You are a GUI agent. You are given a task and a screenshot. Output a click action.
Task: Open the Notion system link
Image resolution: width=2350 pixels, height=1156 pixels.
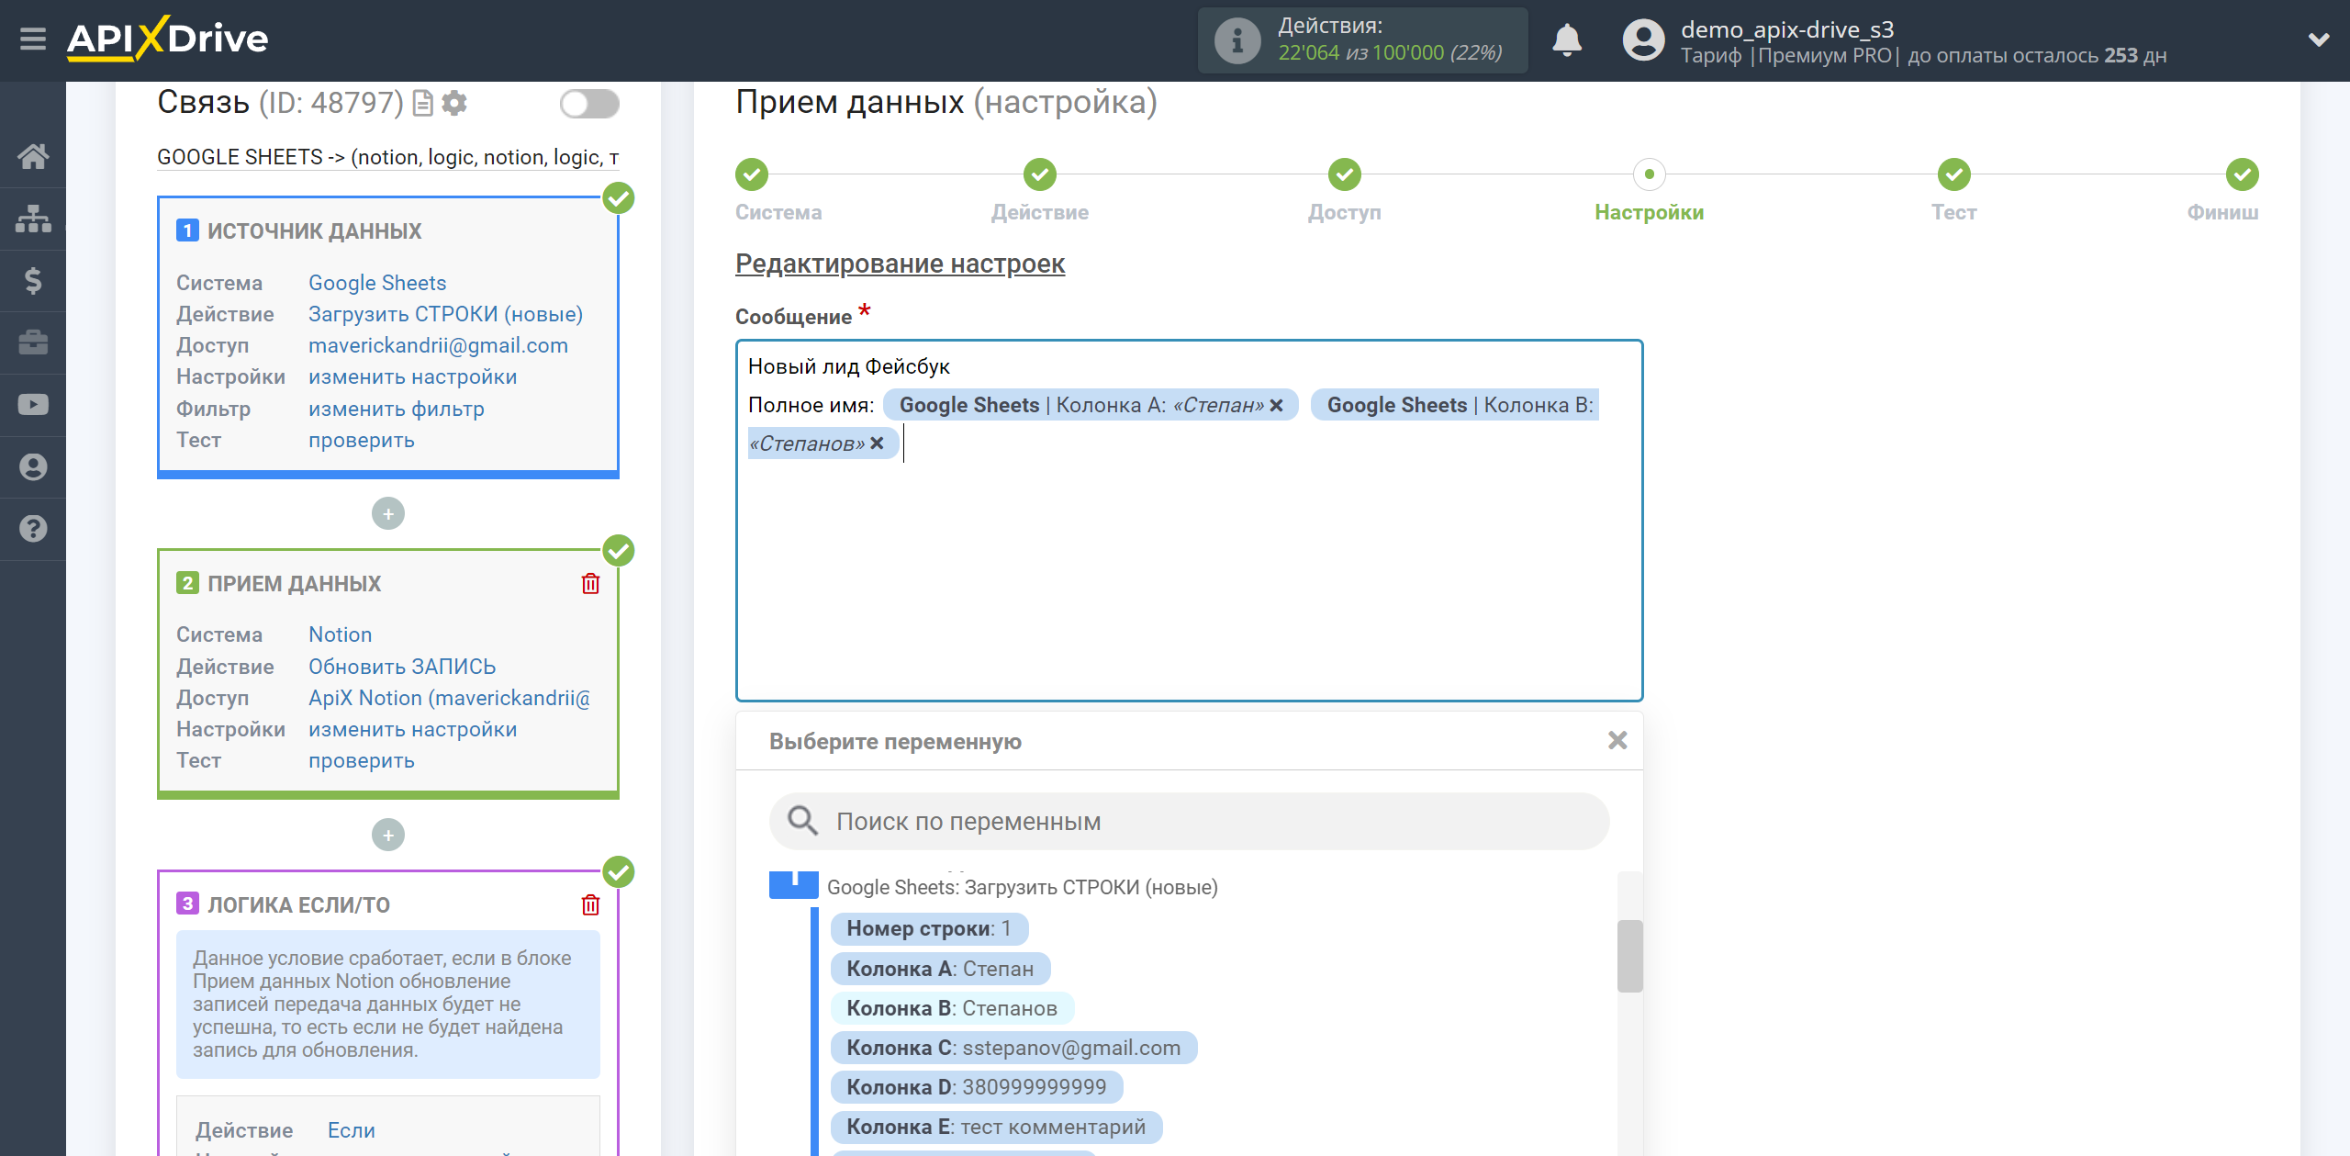pos(341,634)
